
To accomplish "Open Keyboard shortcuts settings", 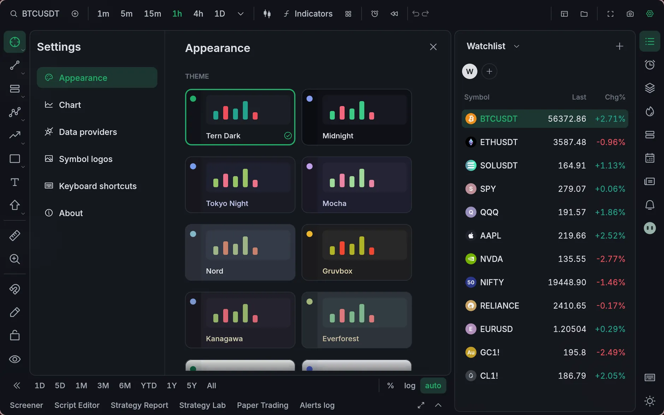I will (x=97, y=186).
